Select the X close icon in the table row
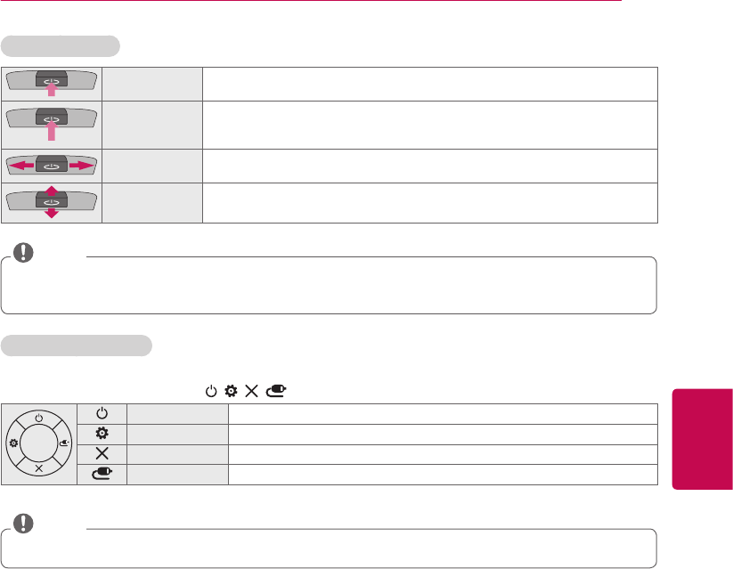This screenshot has height=569, width=733. [x=101, y=453]
